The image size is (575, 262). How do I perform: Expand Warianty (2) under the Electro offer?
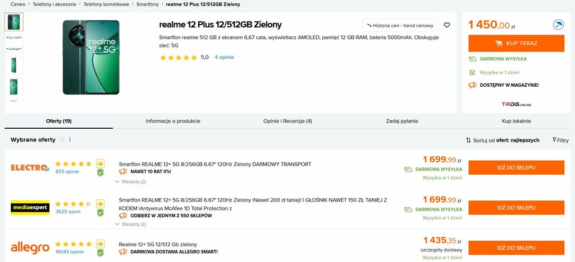tap(130, 181)
